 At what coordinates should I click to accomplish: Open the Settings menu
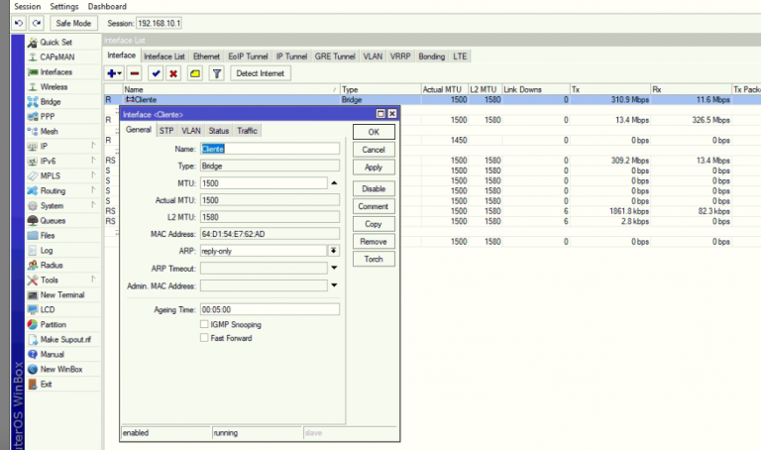click(64, 6)
